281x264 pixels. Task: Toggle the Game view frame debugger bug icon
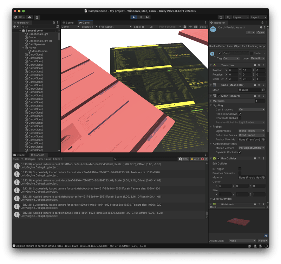185,27
